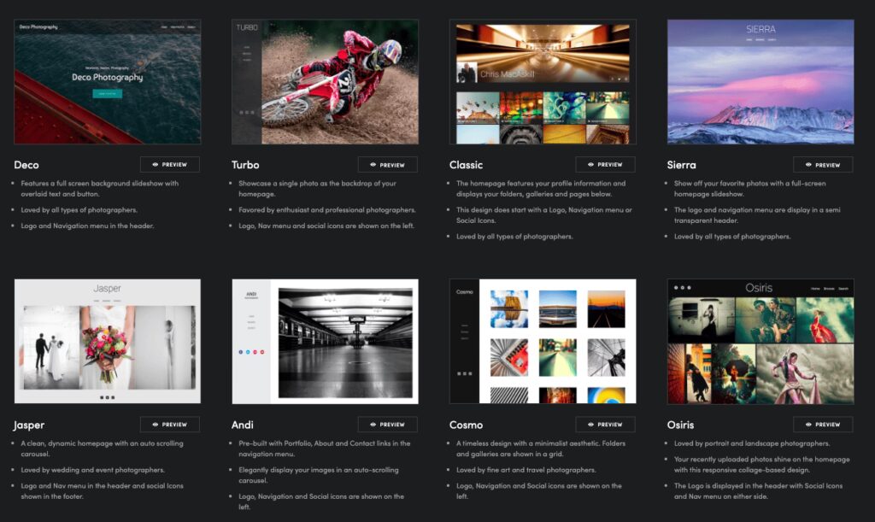This screenshot has height=522, width=875.
Task: Click the Deco template name heading
Action: [x=26, y=165]
